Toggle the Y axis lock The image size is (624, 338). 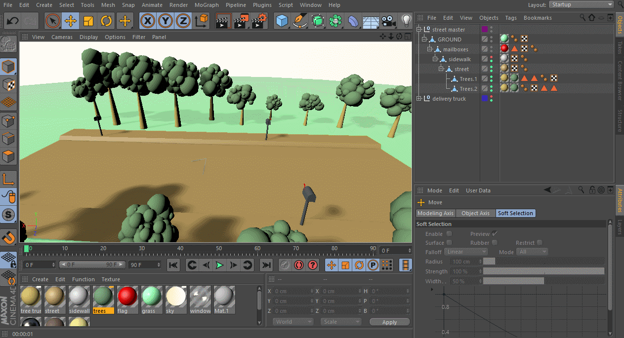(x=166, y=21)
